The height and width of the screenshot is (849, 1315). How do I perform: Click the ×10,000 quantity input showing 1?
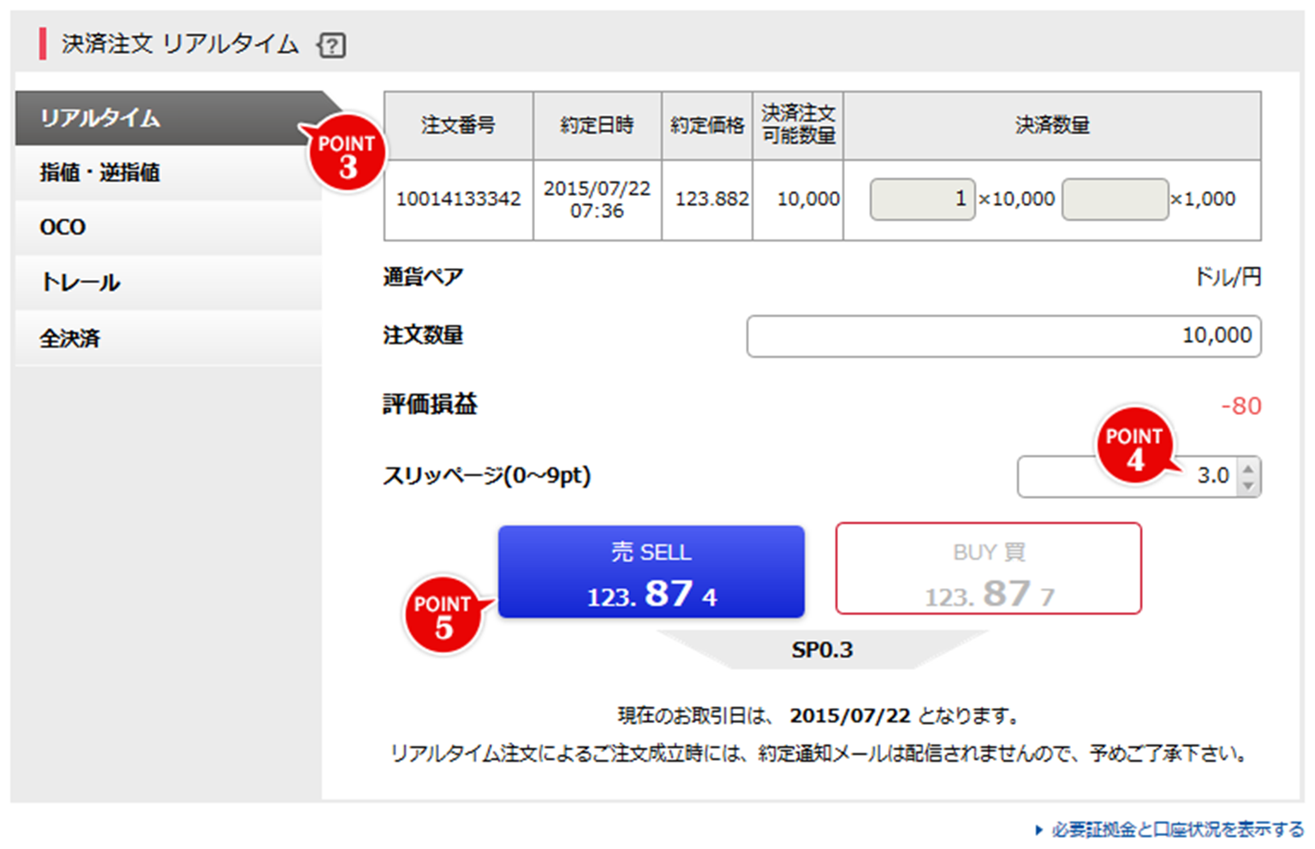(x=923, y=199)
